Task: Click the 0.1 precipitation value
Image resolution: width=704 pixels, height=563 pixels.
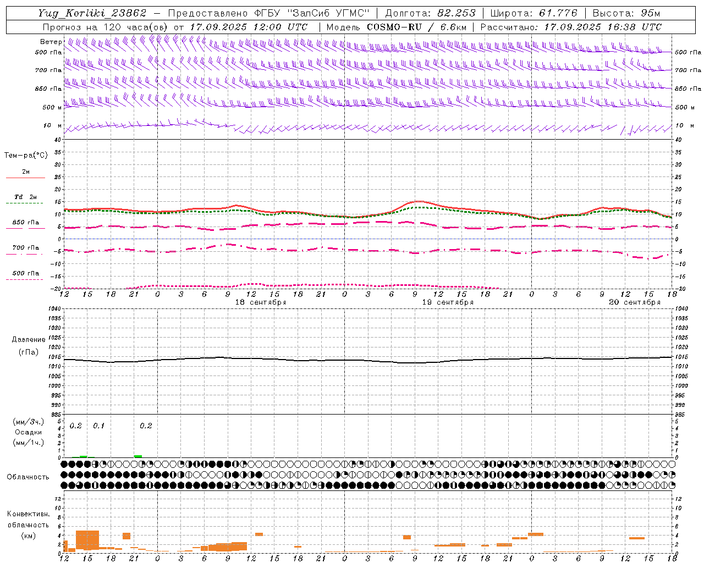Action: [x=98, y=426]
